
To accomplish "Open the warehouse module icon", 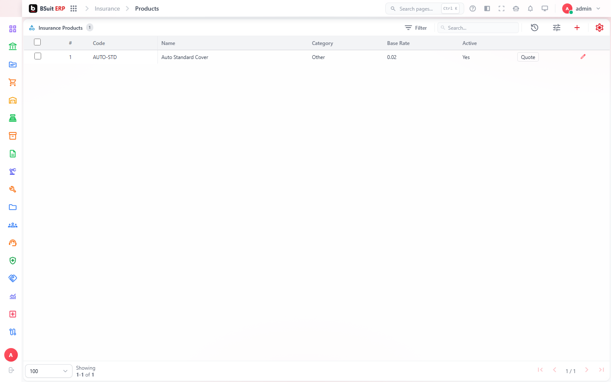I will pos(13,100).
